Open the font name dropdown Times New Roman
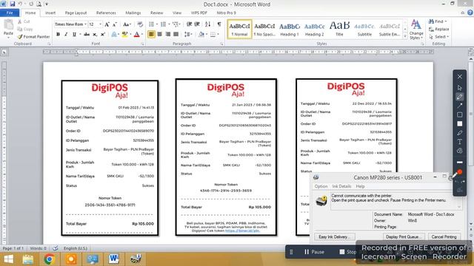This screenshot has width=474, height=266. point(86,24)
